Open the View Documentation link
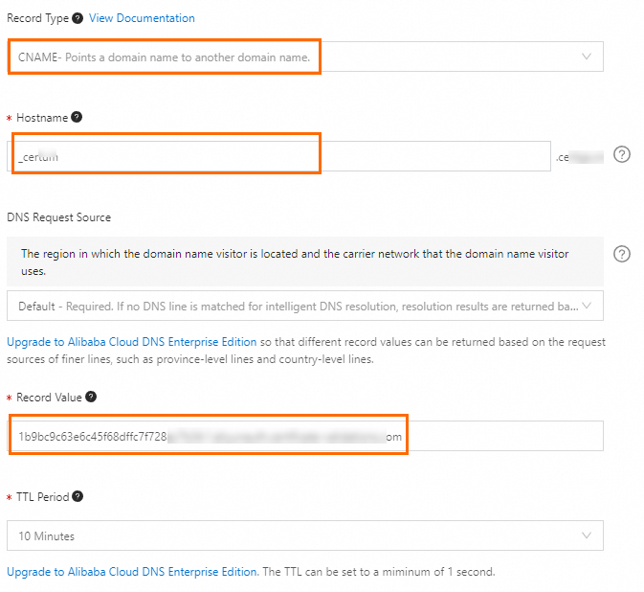The height and width of the screenshot is (592, 644). [x=142, y=18]
